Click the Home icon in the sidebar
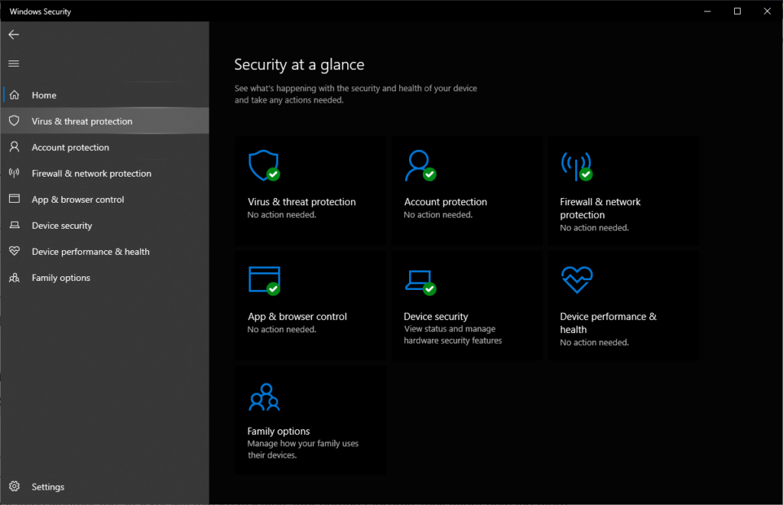The height and width of the screenshot is (505, 783). click(x=15, y=94)
